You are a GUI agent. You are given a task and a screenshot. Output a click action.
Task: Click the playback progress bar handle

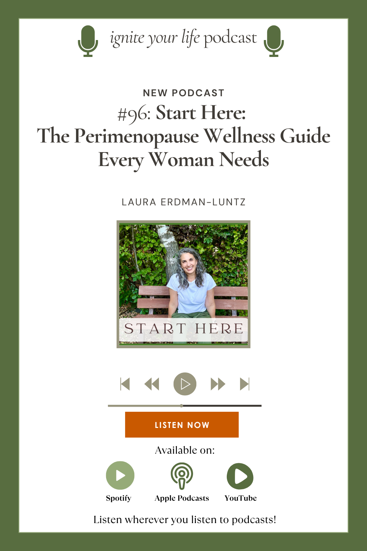click(x=182, y=406)
